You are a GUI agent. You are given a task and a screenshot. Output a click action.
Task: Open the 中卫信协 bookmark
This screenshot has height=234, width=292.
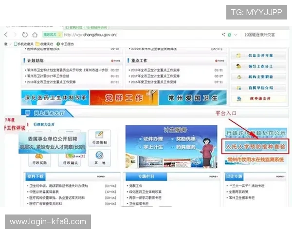pyautogui.click(x=65, y=44)
